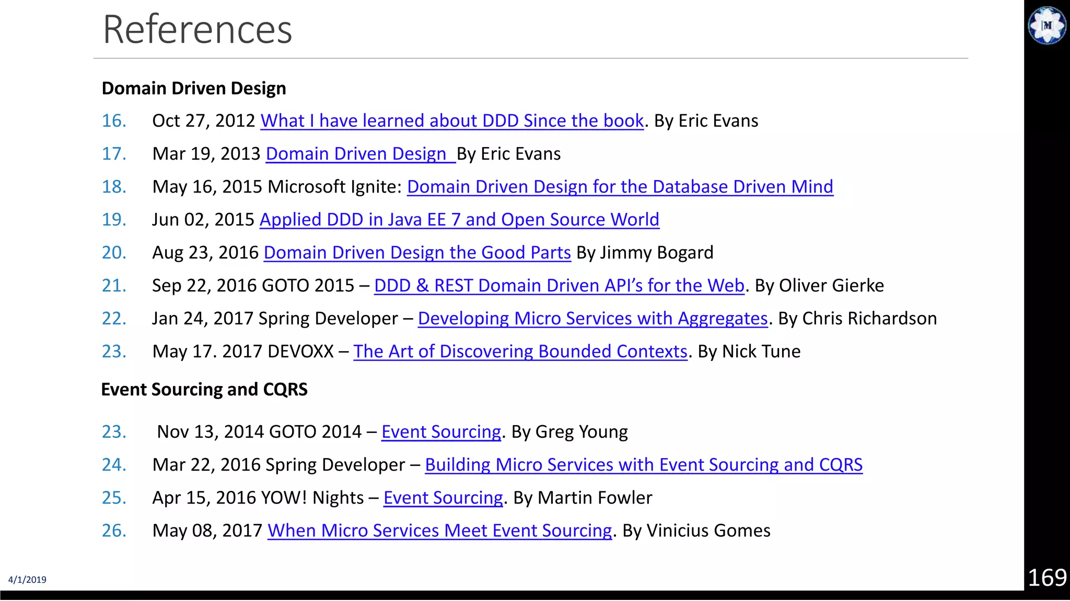Open 'Building Micro Services with Event Sourcing and CQRS'

tap(644, 464)
